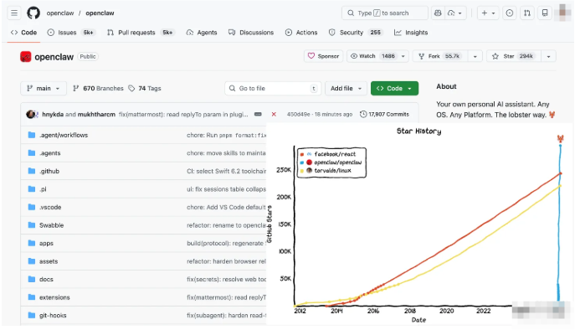Click the openclaw repository avatar logo

(26, 57)
